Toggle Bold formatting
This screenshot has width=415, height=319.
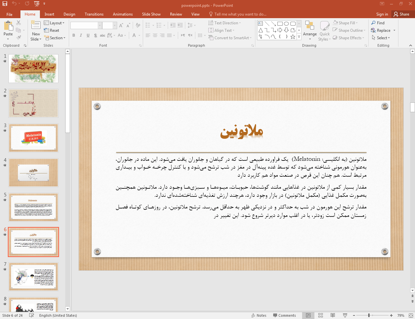(74, 35)
